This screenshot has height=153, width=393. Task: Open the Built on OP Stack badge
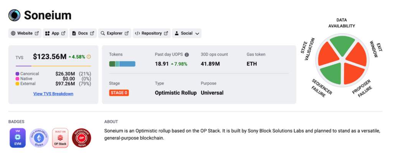point(60,138)
